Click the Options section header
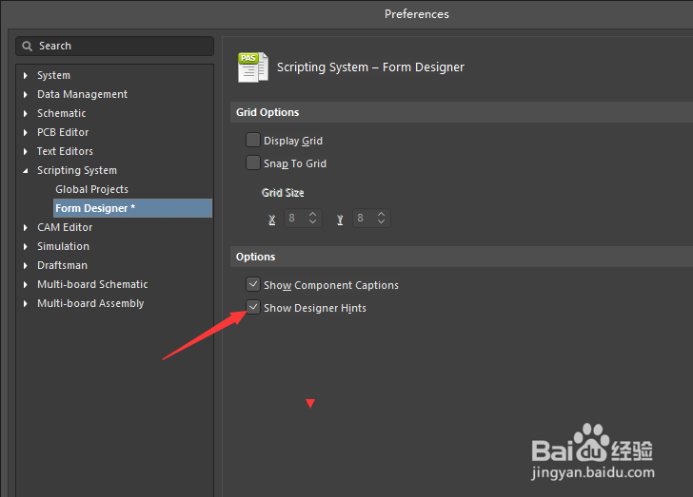The width and height of the screenshot is (693, 497). tap(462, 257)
